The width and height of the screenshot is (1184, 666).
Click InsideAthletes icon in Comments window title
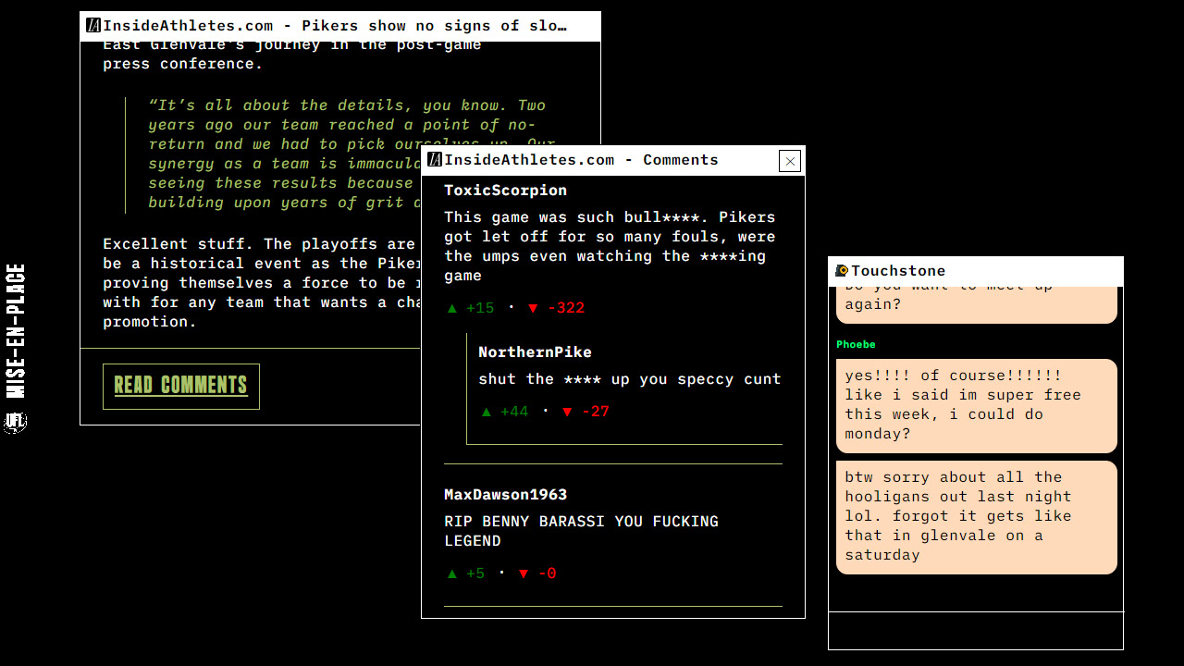coord(435,160)
